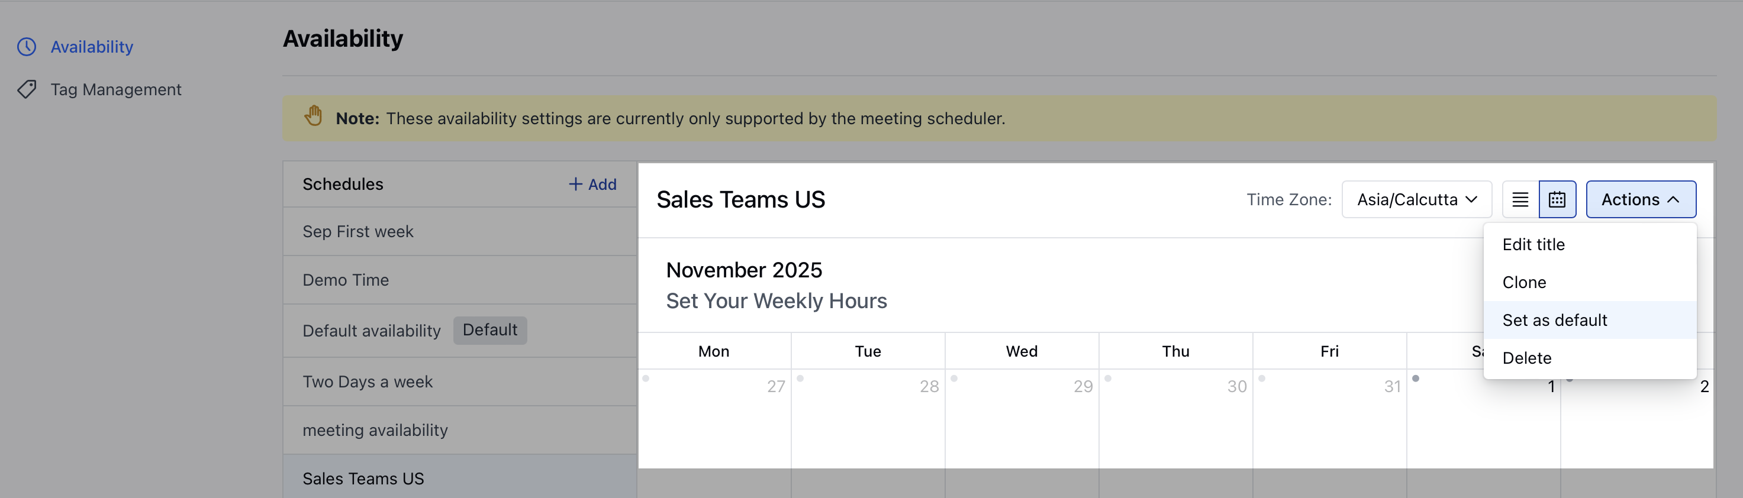Click the Tag Management tag icon

[27, 89]
